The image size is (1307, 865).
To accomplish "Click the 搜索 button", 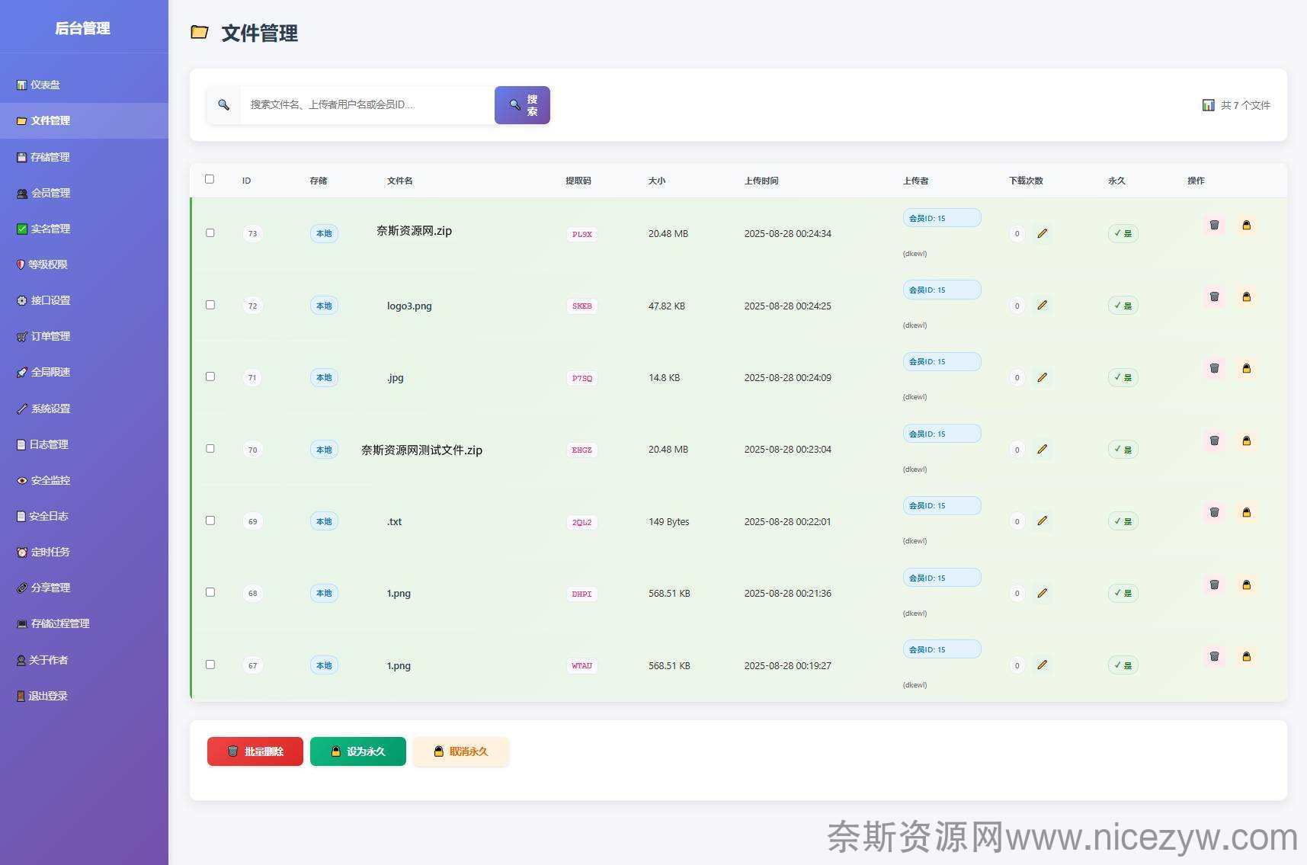I will 522,105.
